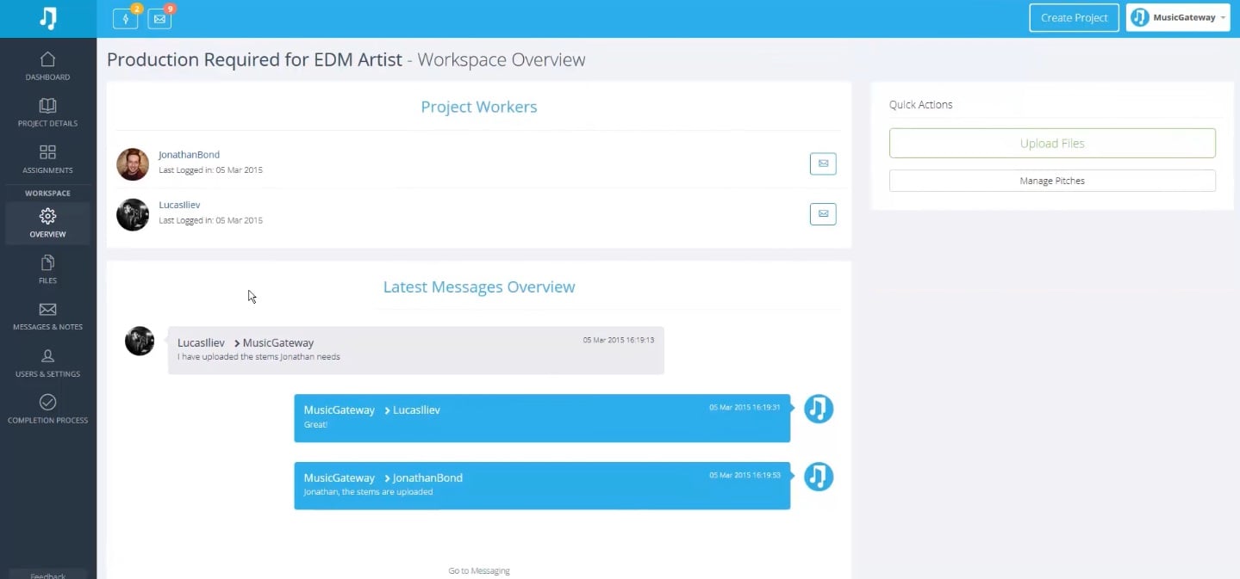This screenshot has width=1240, height=579.
Task: Open Project Details in sidebar
Action: click(48, 113)
